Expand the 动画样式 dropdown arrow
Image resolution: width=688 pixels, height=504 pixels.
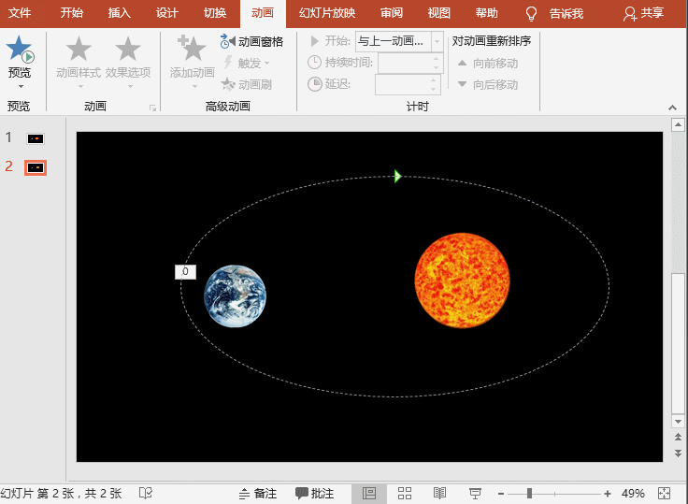[80, 86]
